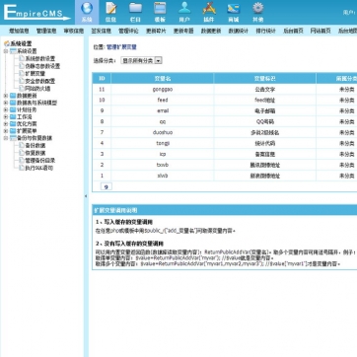This screenshot has height=357, width=357.
Task: Select 系统参数设置 in the sidebar tree
Action: click(40, 58)
